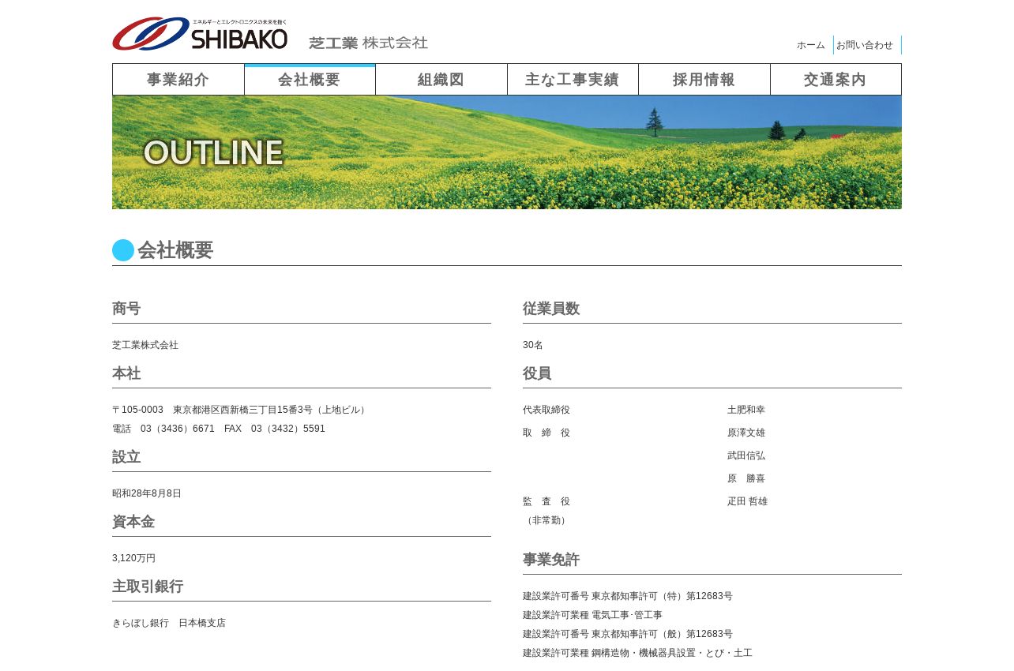The image size is (1014, 671).
Task: Select the 役員 section heading
Action: (x=537, y=373)
